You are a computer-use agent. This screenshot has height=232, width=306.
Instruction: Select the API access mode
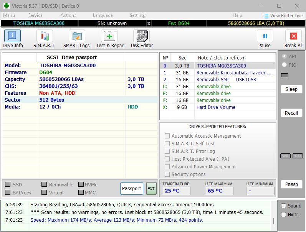click(284, 56)
